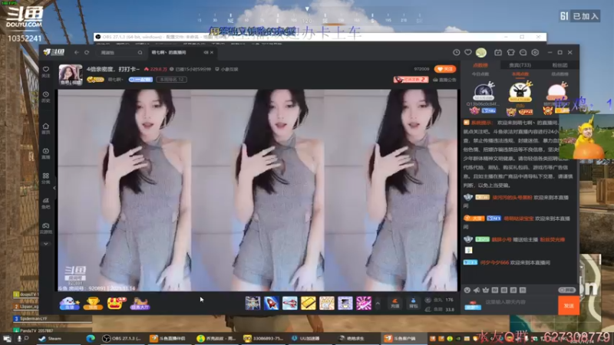Reload the page with the refresh icon

click(87, 52)
